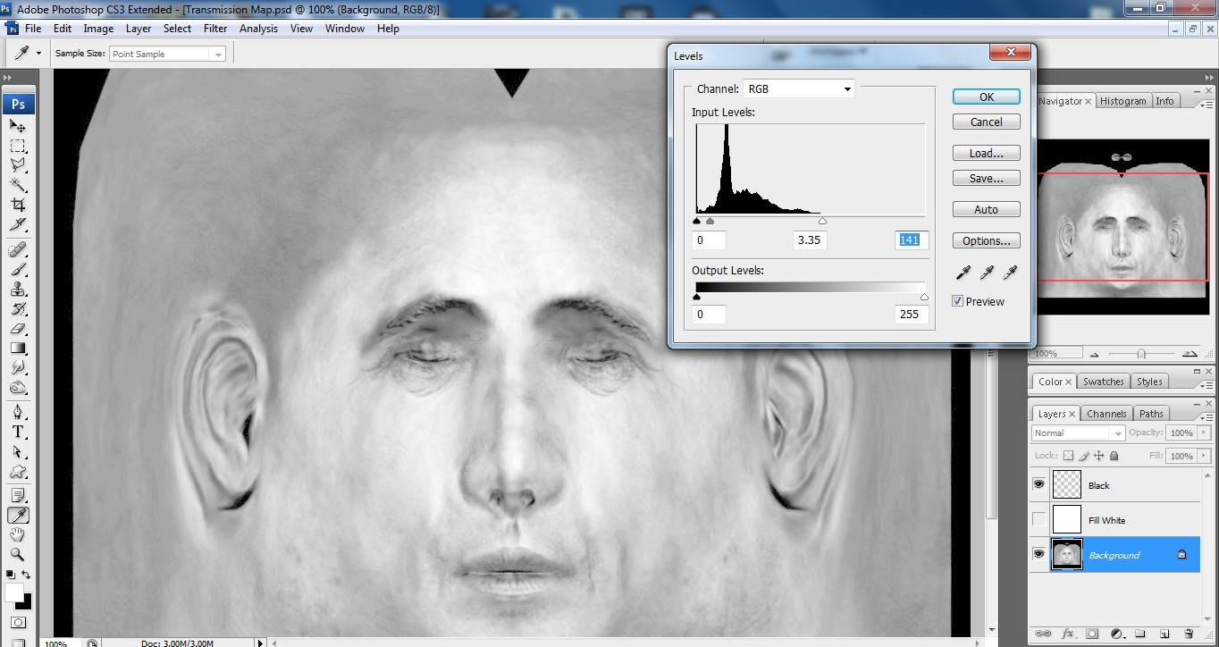
Task: Click Cancel in the Levels dialog
Action: pyautogui.click(x=987, y=122)
